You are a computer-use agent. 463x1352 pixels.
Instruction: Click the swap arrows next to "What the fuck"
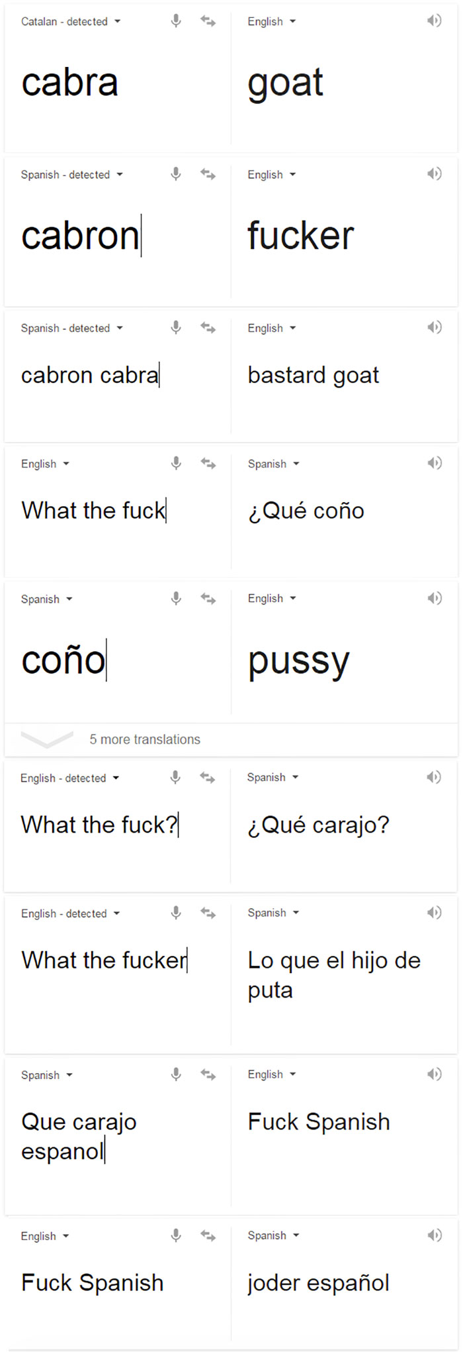coord(207,464)
